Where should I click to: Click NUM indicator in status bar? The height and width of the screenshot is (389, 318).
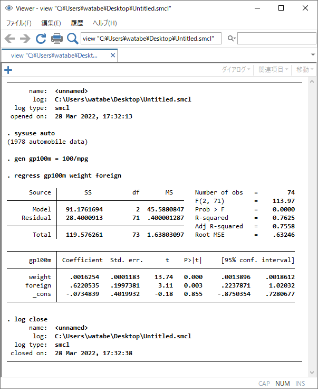click(282, 384)
